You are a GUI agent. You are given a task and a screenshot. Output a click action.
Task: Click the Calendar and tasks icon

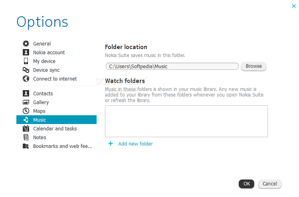pyautogui.click(x=26, y=128)
